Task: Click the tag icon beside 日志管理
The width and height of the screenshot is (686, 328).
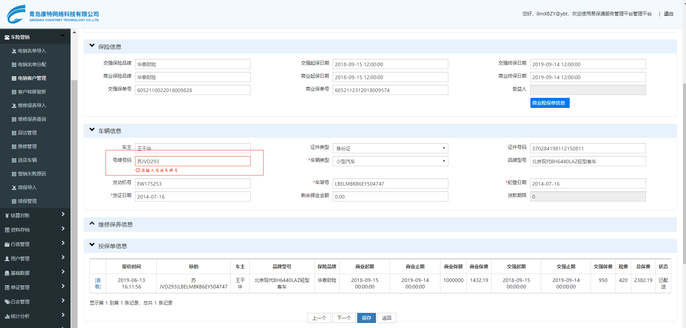Action: tap(7, 302)
